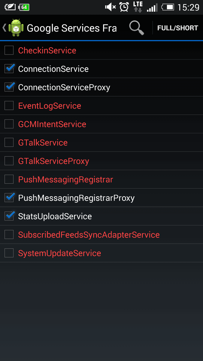The height and width of the screenshot is (361, 203).
Task: Tap the Google Services Framework title
Action: [72, 28]
